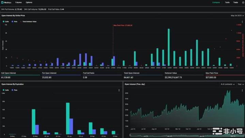Click the Metrics logo icon

click(3, 2)
